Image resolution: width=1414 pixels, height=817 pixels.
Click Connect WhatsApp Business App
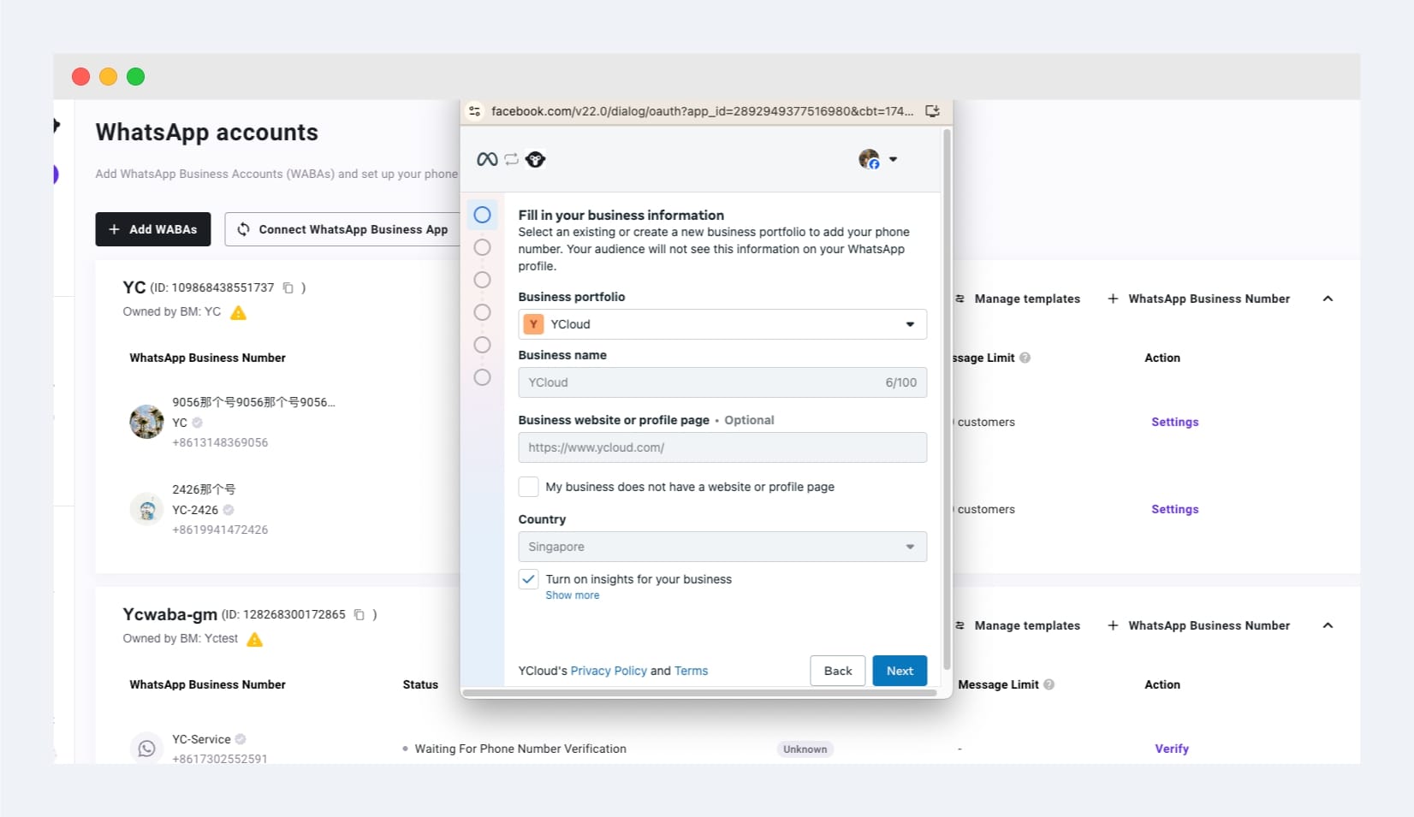pos(342,229)
